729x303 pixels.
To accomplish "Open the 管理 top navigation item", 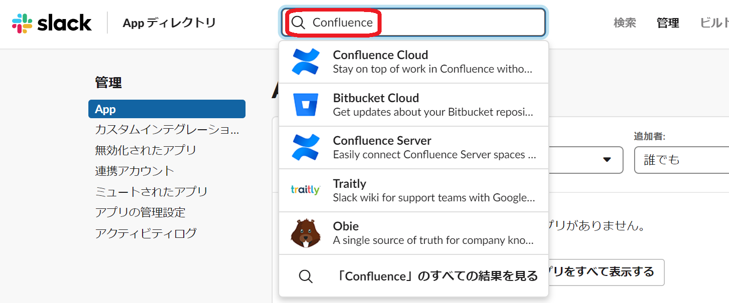I will [668, 23].
